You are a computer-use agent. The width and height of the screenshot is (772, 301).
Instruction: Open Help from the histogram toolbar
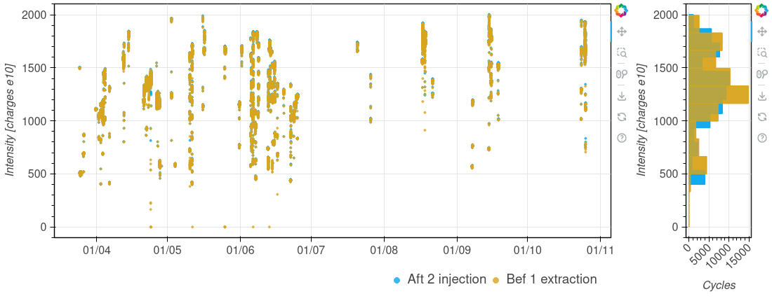(761, 138)
